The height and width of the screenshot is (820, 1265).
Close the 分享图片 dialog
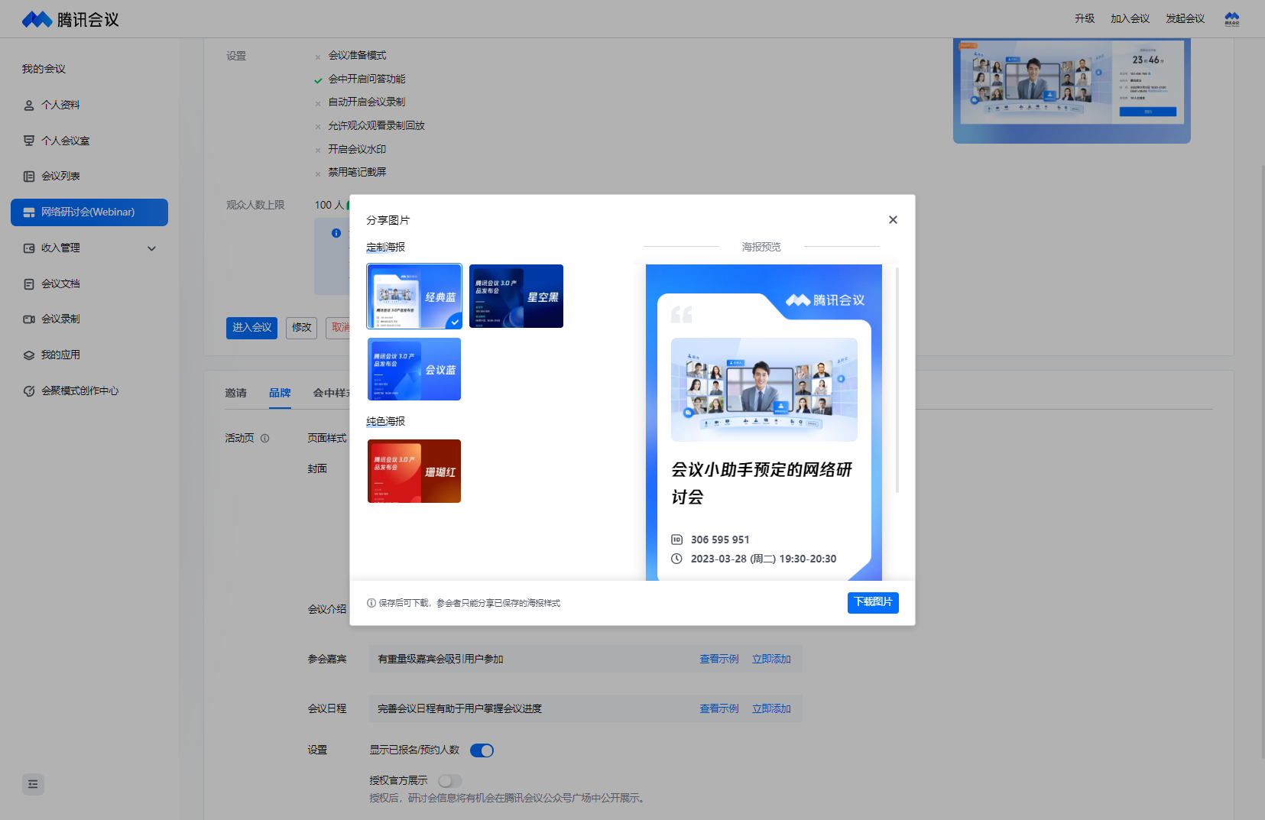coord(893,220)
